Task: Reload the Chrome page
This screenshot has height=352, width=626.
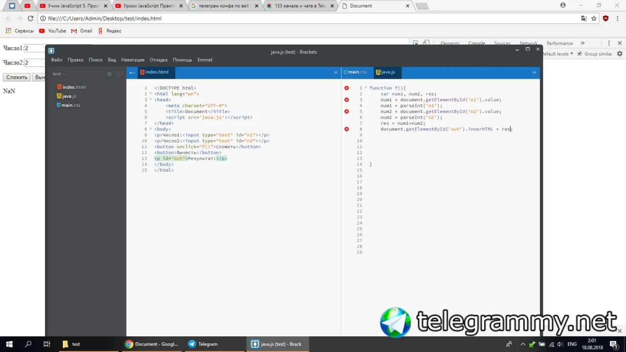Action: [x=30, y=19]
